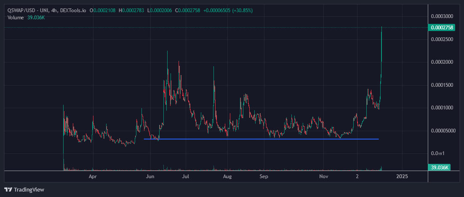Click the current price tag 0.0002758
The width and height of the screenshot is (464, 197).
442,28
